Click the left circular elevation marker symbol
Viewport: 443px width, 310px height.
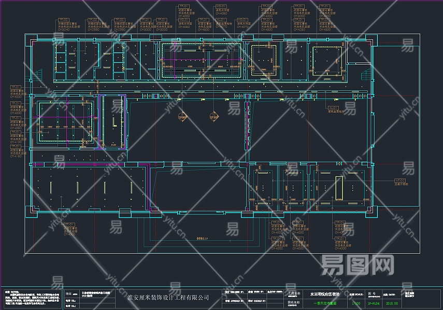click(x=181, y=116)
